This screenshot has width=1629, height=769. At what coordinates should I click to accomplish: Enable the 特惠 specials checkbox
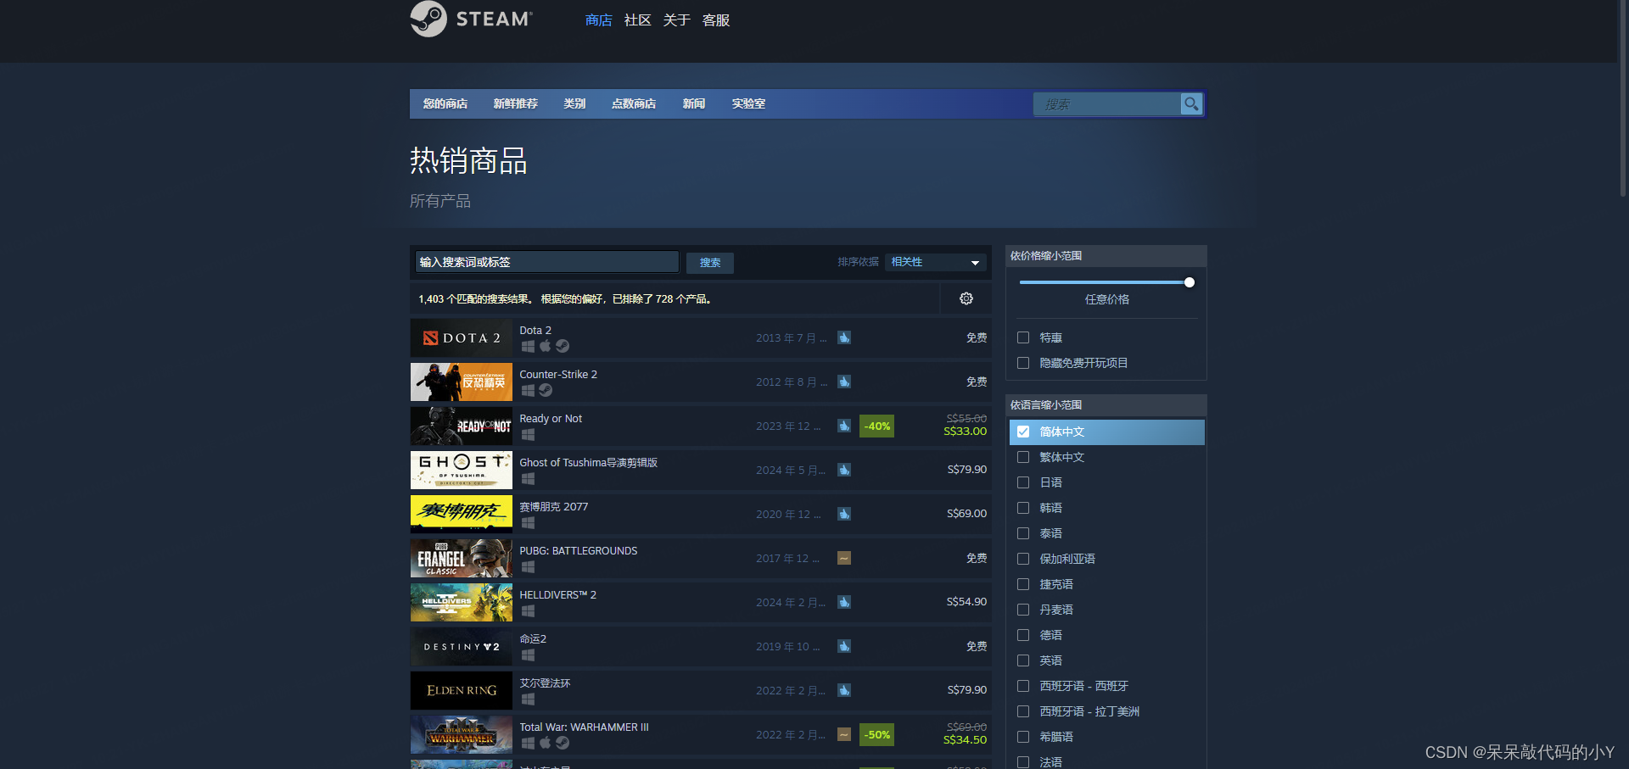pos(1023,337)
